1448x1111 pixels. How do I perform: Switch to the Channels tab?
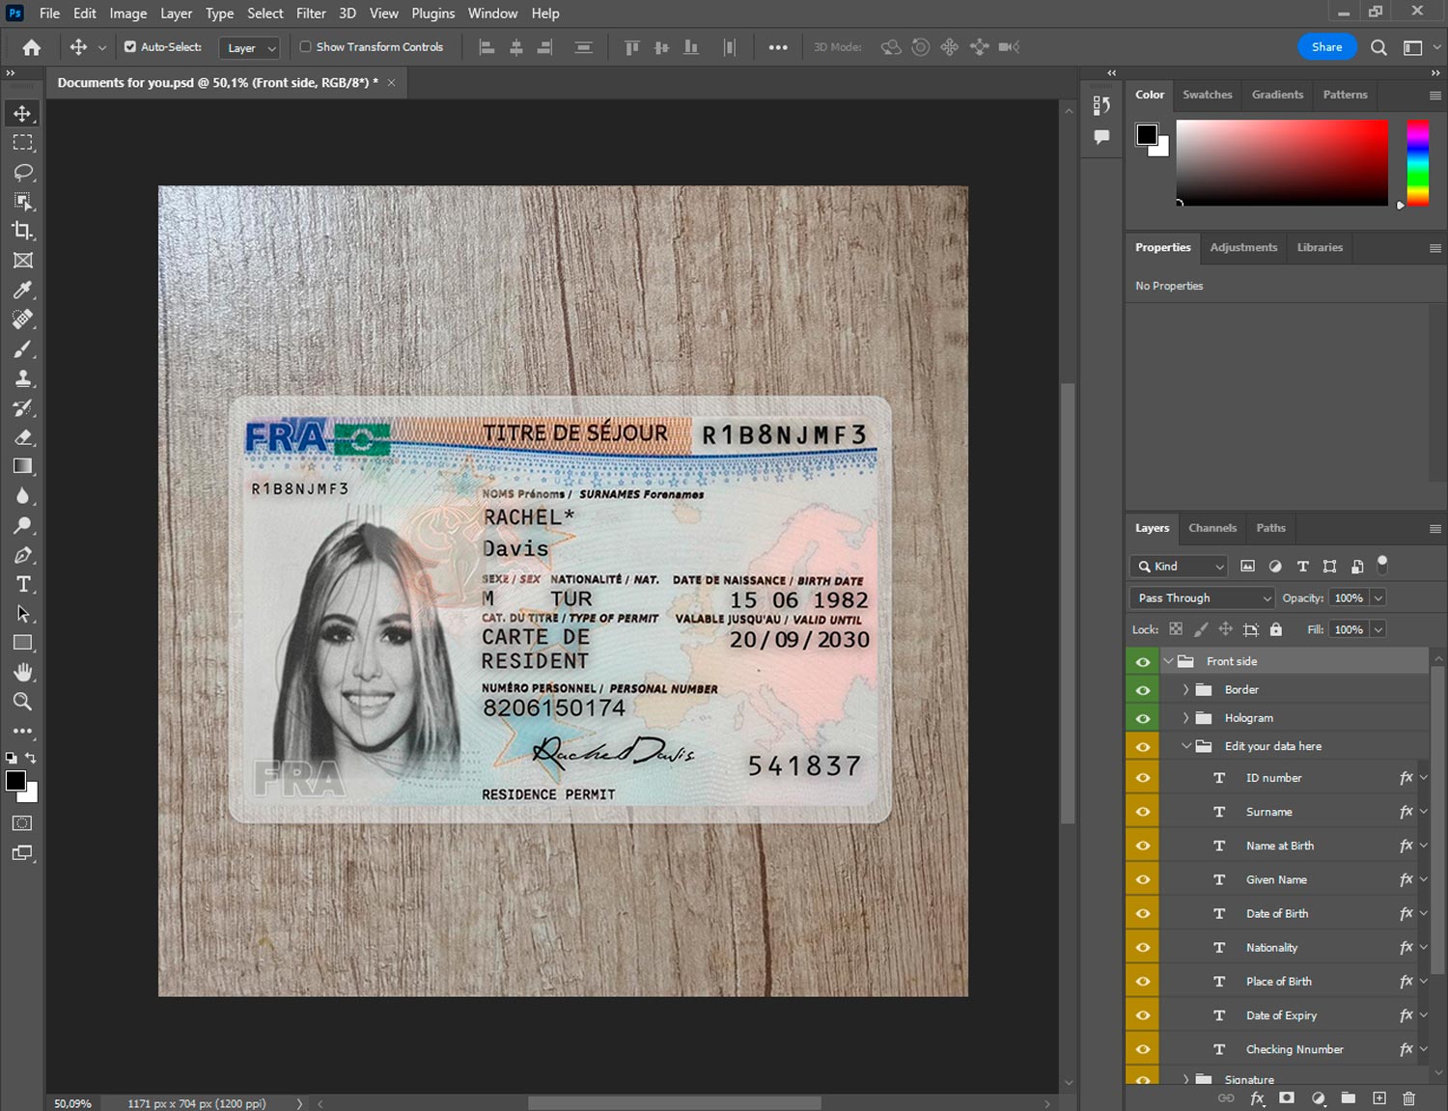tap(1211, 528)
